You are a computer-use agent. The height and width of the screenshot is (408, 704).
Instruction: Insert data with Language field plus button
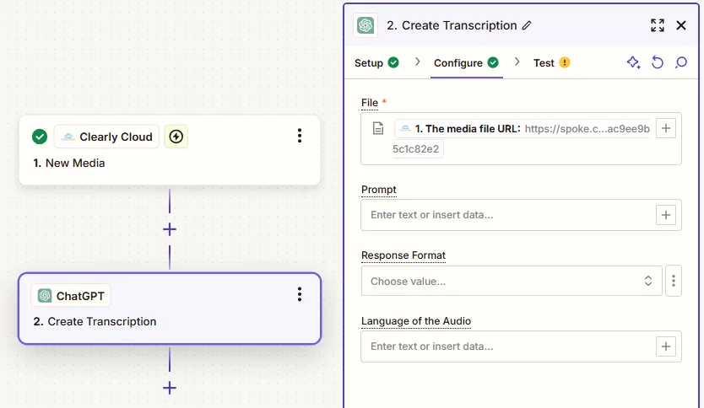[x=666, y=346]
